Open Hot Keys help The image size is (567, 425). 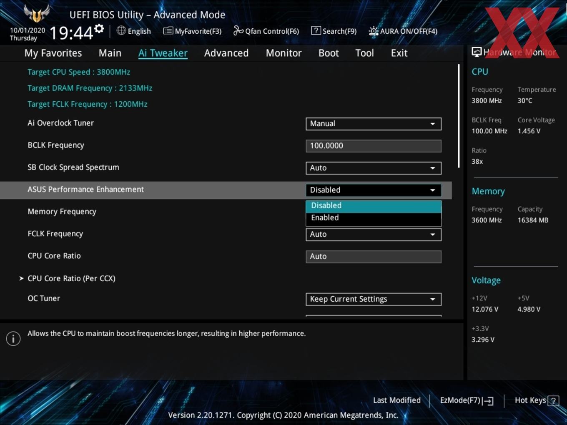[x=537, y=400]
